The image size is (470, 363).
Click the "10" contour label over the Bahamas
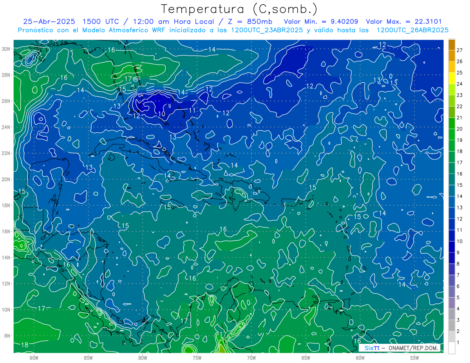pyautogui.click(x=162, y=114)
